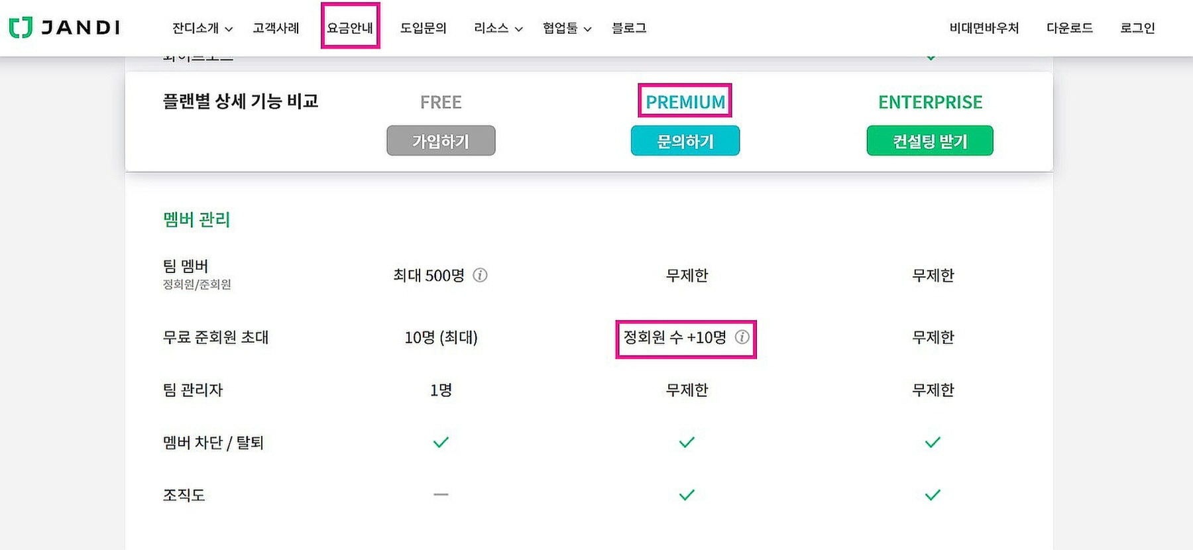1193x550 pixels.
Task: Click the FREE dash icon in 조직도 row
Action: tap(441, 494)
